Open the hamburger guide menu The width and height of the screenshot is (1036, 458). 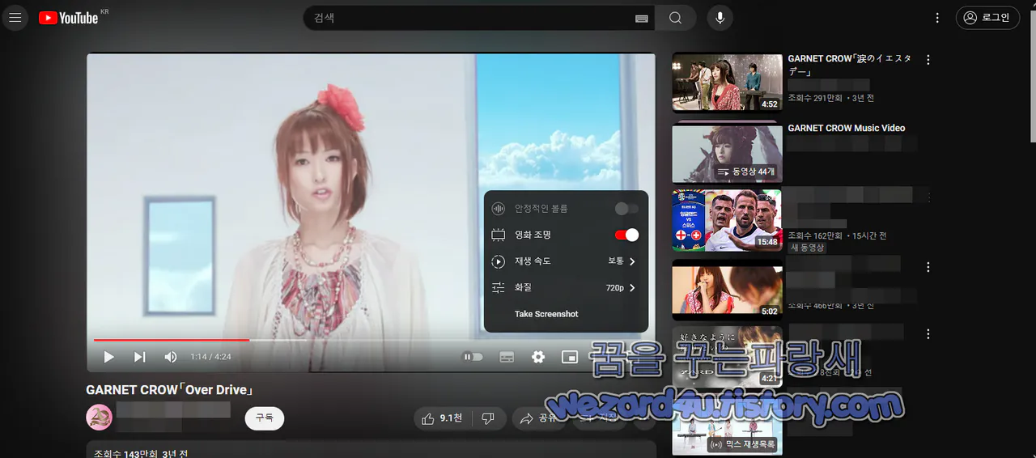pyautogui.click(x=15, y=17)
